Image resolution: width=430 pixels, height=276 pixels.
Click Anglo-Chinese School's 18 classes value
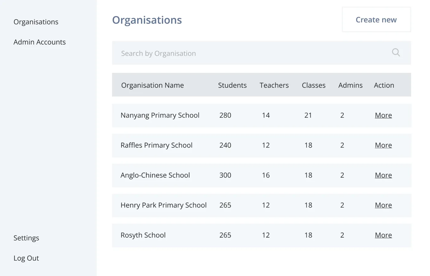coord(308,175)
